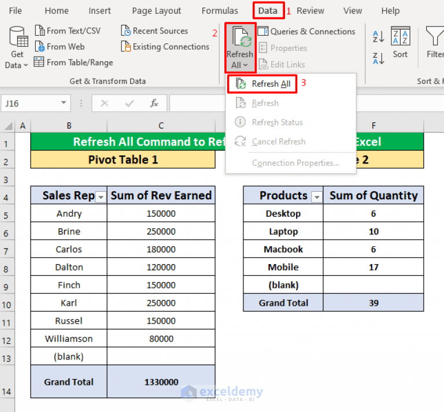Select Cancel Refresh menu entry

pos(291,142)
